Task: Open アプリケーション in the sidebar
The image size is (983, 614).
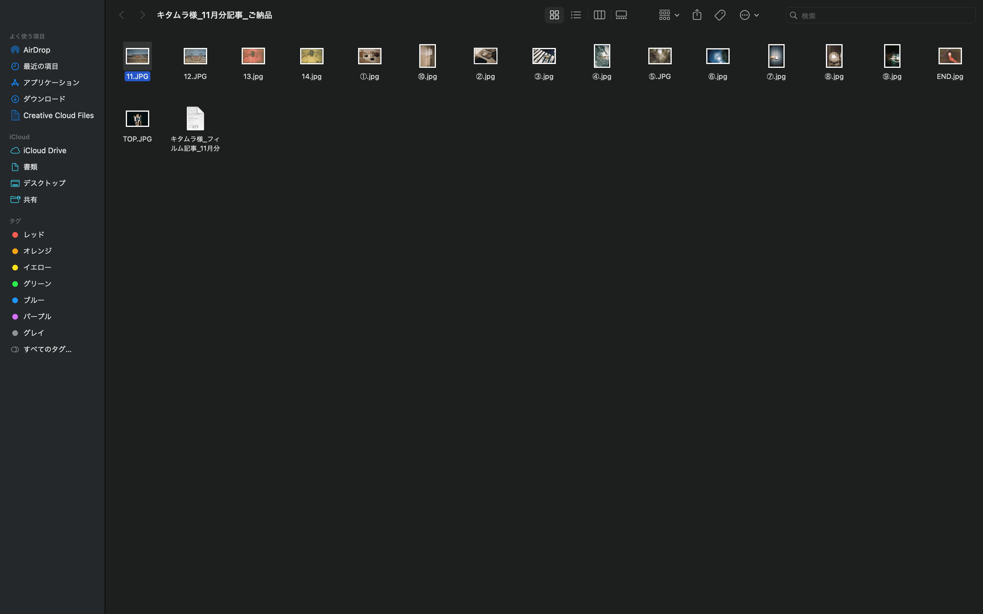Action: point(51,83)
